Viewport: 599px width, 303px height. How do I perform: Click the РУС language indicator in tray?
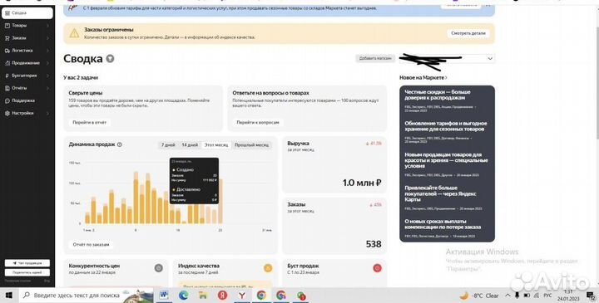coord(547,296)
